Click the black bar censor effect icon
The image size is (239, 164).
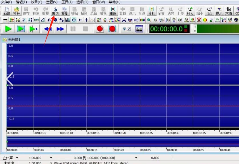click(x=5, y=20)
